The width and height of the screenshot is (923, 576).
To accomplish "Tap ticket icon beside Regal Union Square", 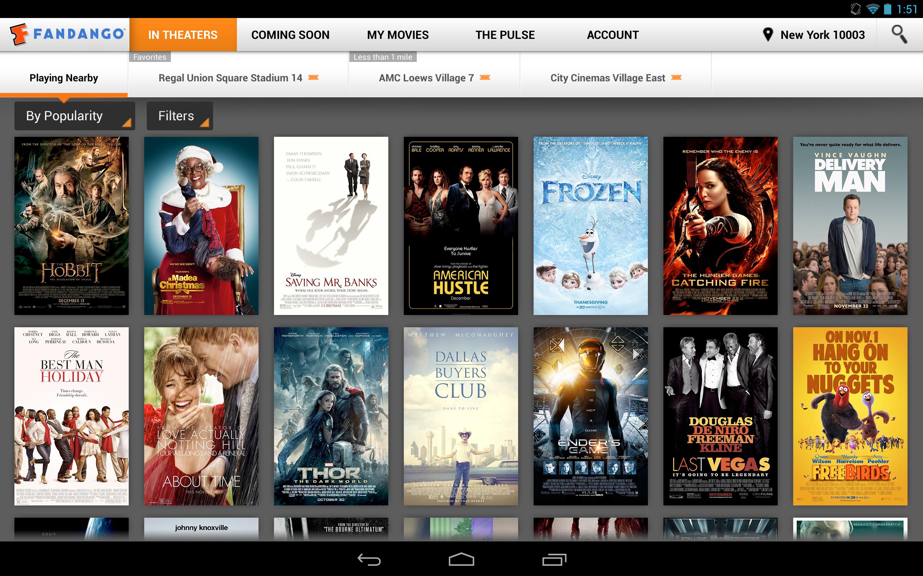I will (x=313, y=78).
